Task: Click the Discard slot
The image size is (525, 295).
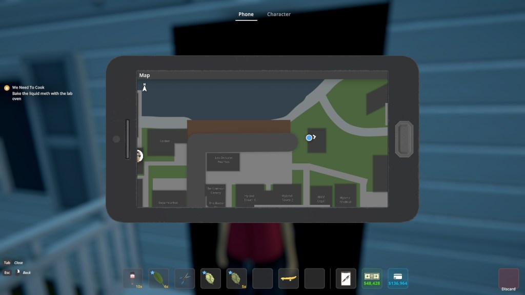Action: (x=508, y=279)
